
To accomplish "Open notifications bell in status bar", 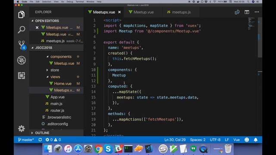I will pyautogui.click(x=256, y=139).
